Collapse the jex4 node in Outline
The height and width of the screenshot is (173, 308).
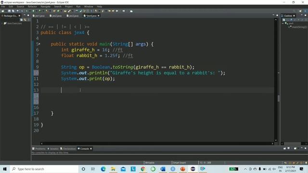point(282,24)
